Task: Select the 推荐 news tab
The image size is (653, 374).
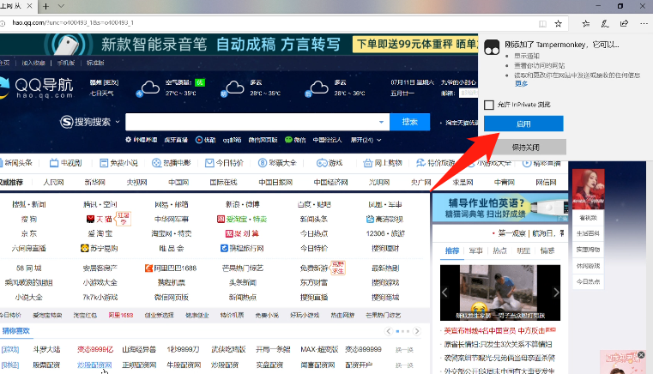Action: [x=452, y=250]
